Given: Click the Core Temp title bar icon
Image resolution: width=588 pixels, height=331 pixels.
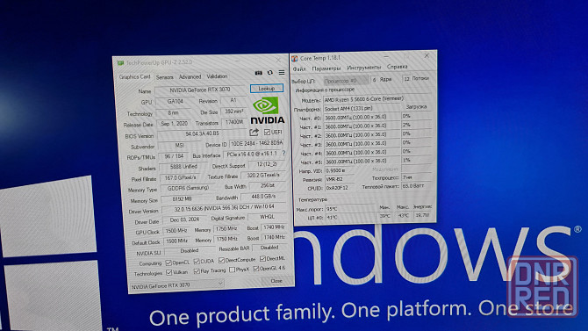Looking at the screenshot, I should coord(295,58).
